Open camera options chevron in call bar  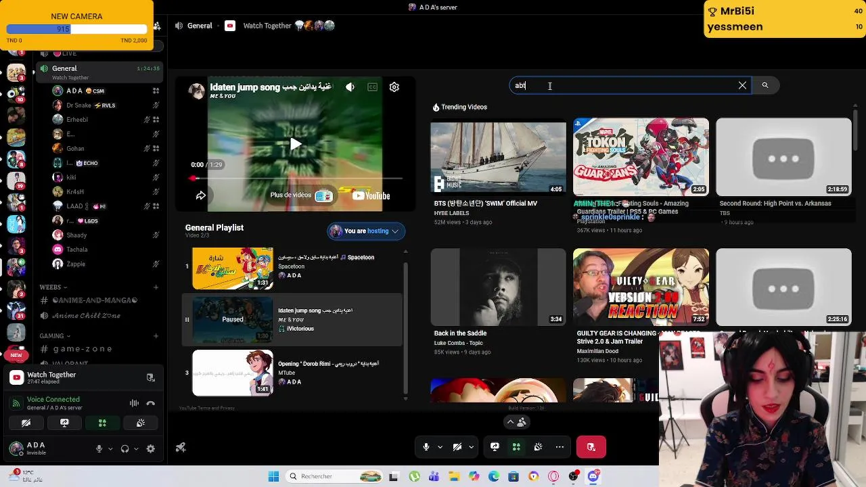click(472, 447)
